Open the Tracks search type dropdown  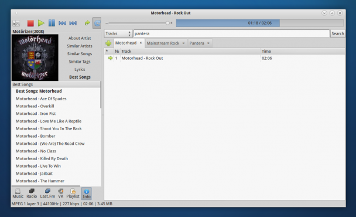118,33
